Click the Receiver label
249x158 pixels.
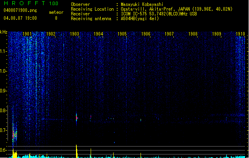coord(80,14)
